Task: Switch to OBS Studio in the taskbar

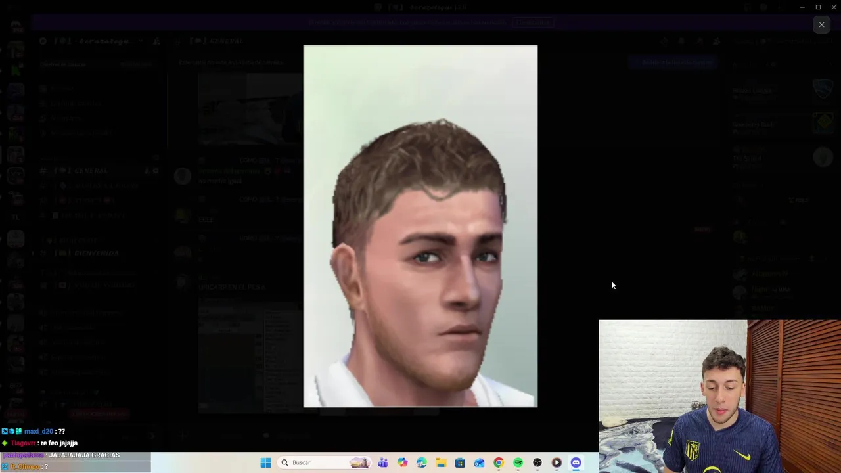Action: point(537,462)
